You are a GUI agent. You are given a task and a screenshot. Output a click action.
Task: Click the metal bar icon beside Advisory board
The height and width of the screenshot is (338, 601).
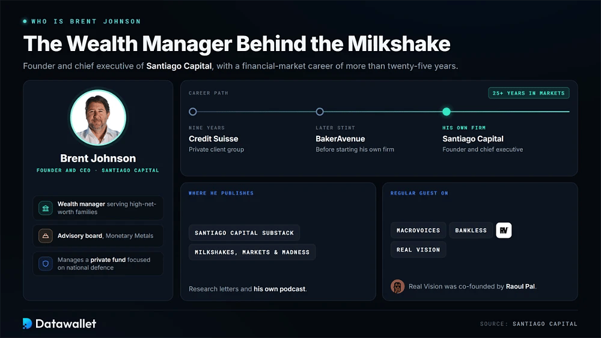[45, 236]
